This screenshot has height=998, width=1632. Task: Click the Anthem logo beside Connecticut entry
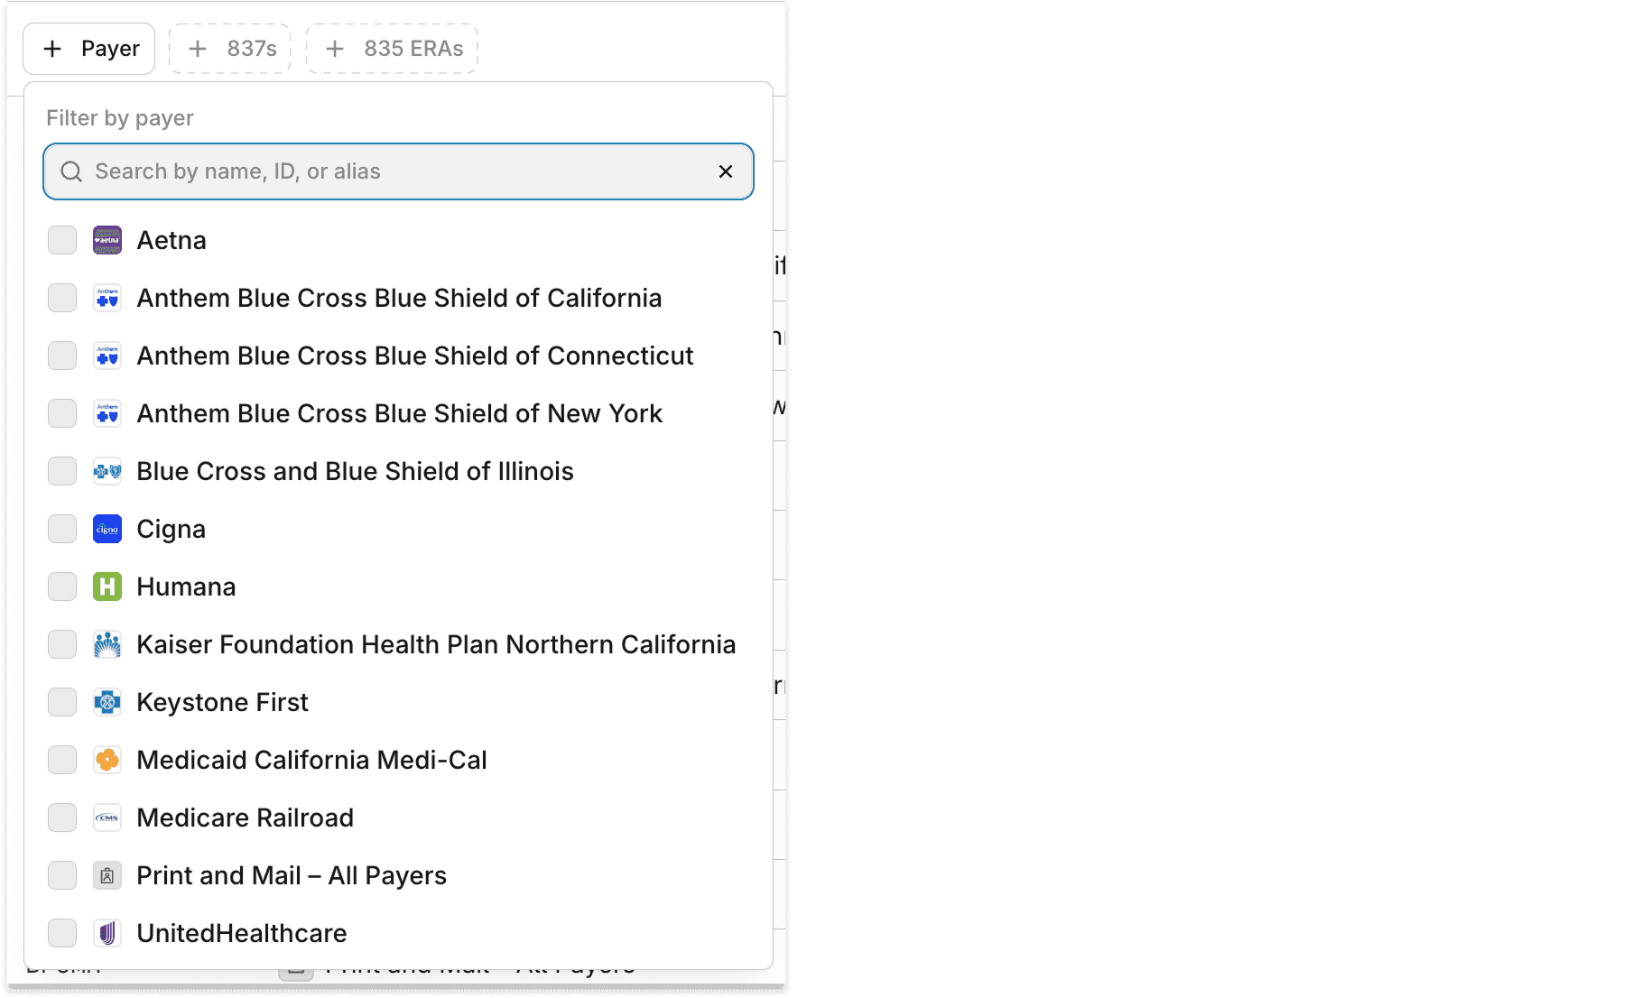(107, 356)
